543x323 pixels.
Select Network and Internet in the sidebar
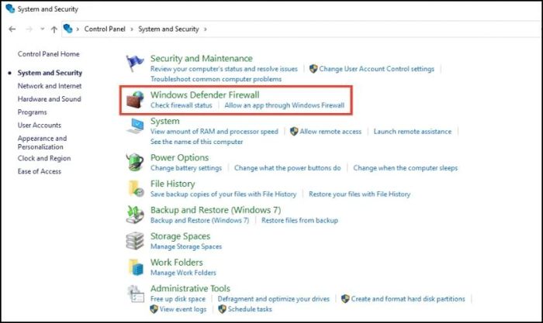(x=50, y=86)
